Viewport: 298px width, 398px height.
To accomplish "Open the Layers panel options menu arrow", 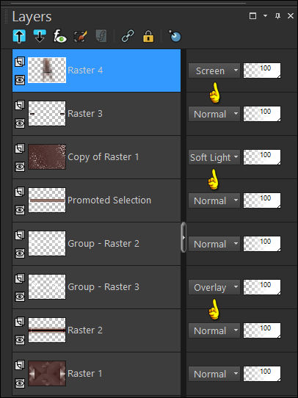I will 265,16.
